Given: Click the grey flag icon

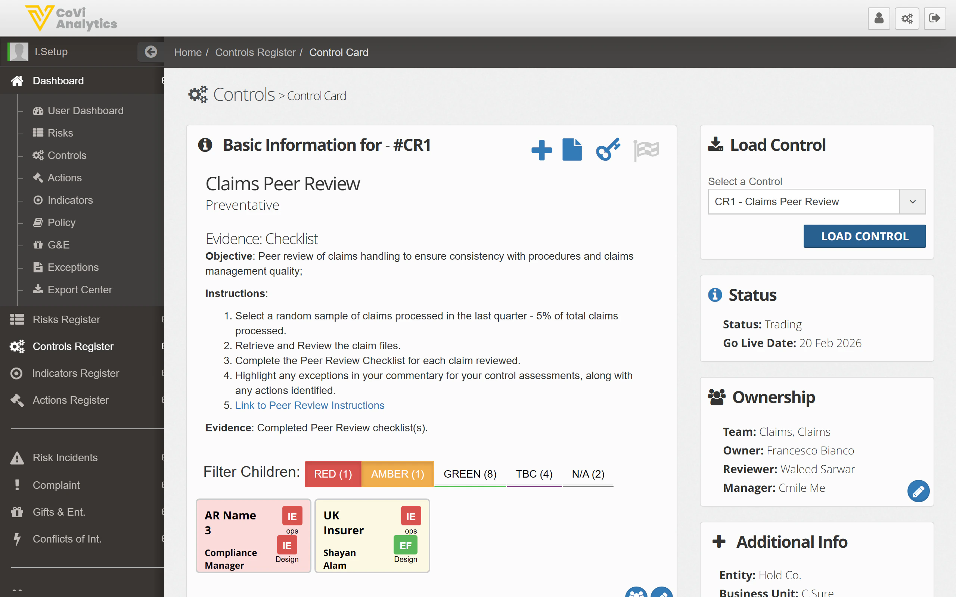Looking at the screenshot, I should click(646, 150).
